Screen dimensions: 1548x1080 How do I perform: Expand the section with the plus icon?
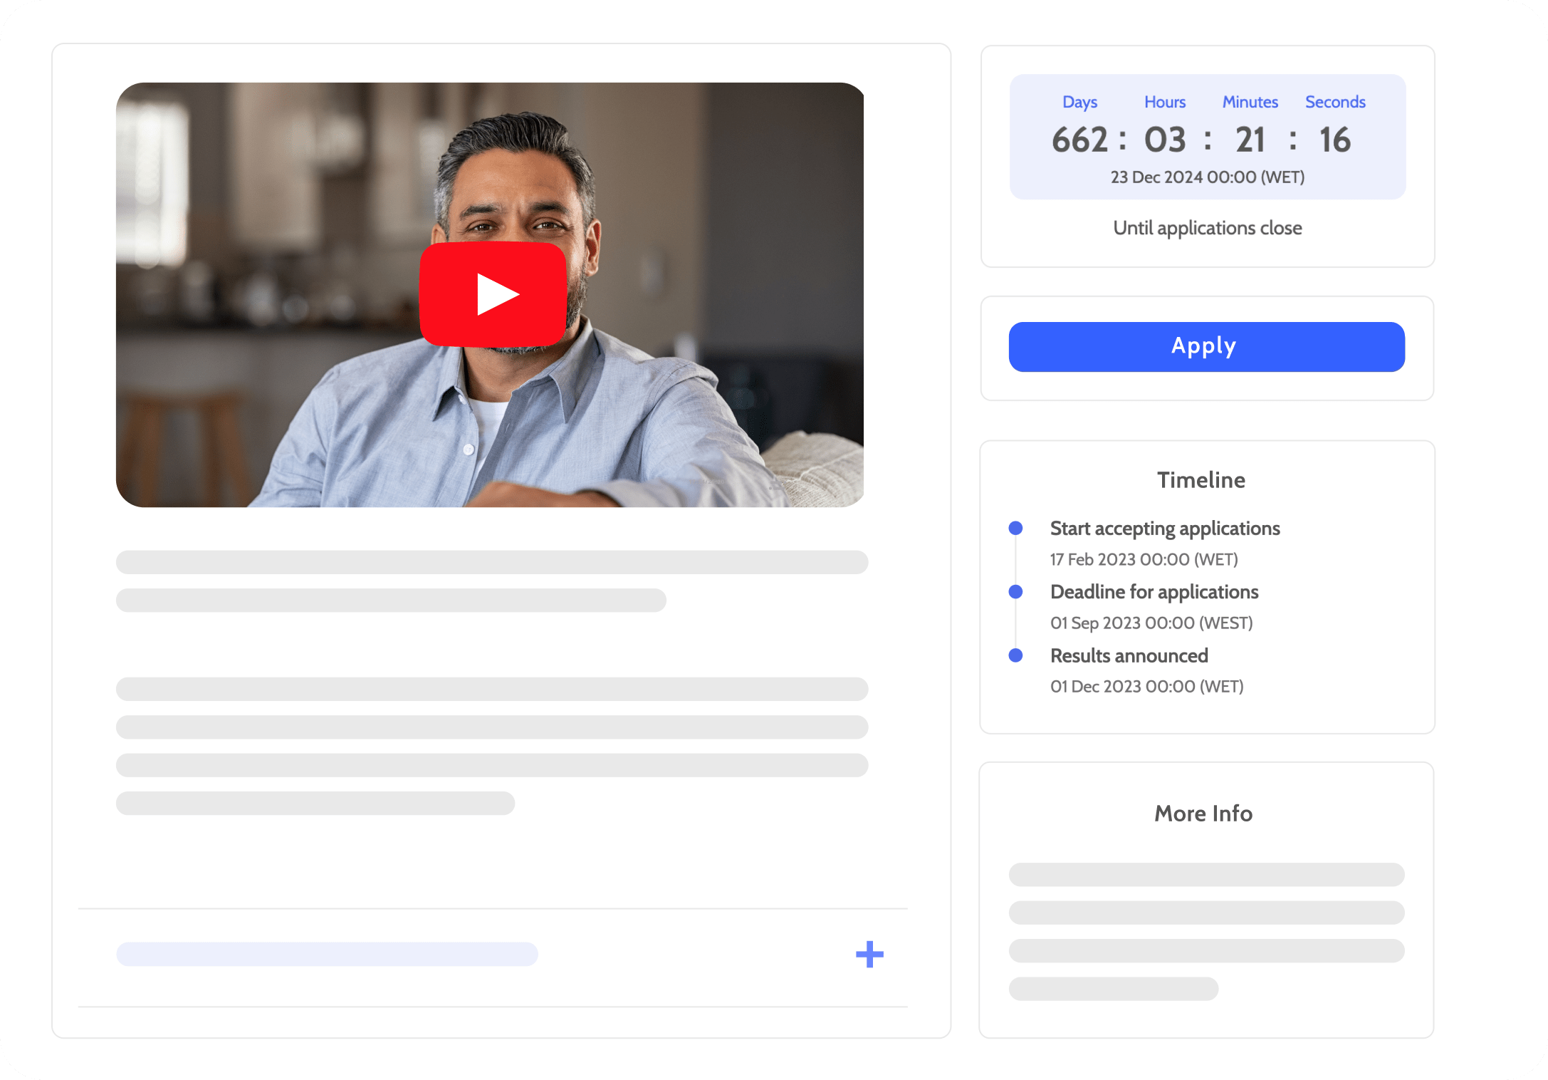coord(869,954)
